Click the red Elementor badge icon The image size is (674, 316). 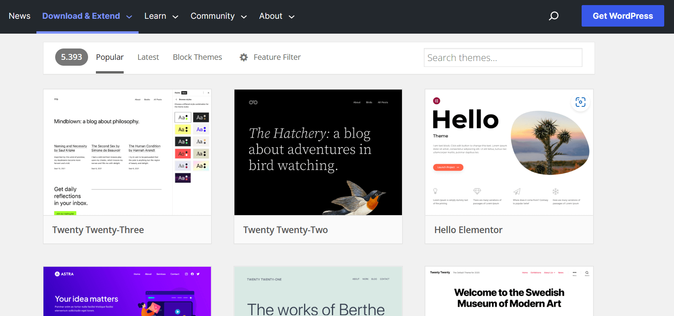click(436, 101)
